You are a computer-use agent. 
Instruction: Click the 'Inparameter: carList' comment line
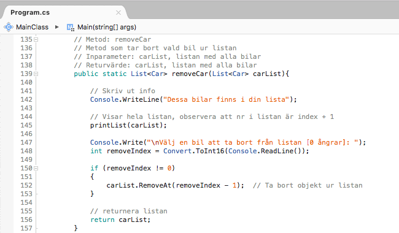(167, 56)
